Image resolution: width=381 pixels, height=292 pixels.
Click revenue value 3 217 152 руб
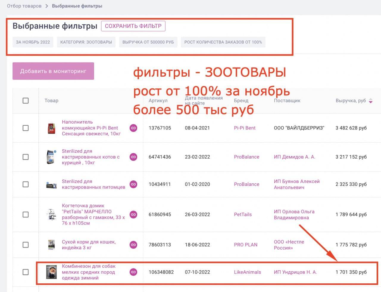click(x=351, y=157)
